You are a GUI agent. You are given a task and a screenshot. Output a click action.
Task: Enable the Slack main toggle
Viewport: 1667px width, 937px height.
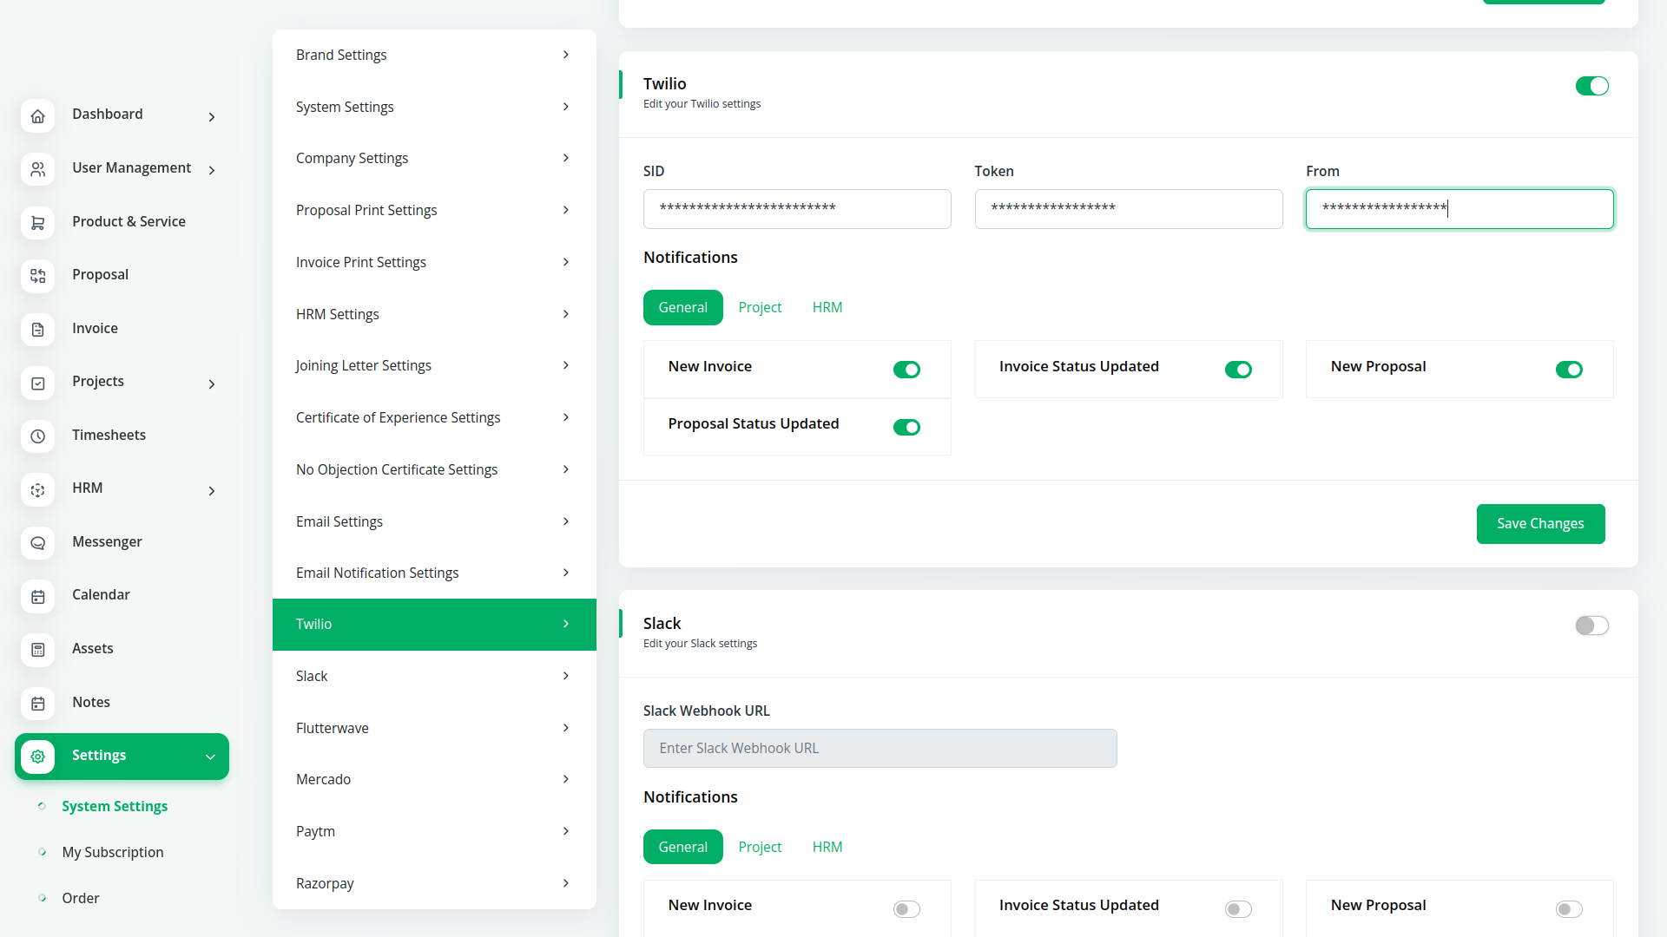pyautogui.click(x=1591, y=626)
